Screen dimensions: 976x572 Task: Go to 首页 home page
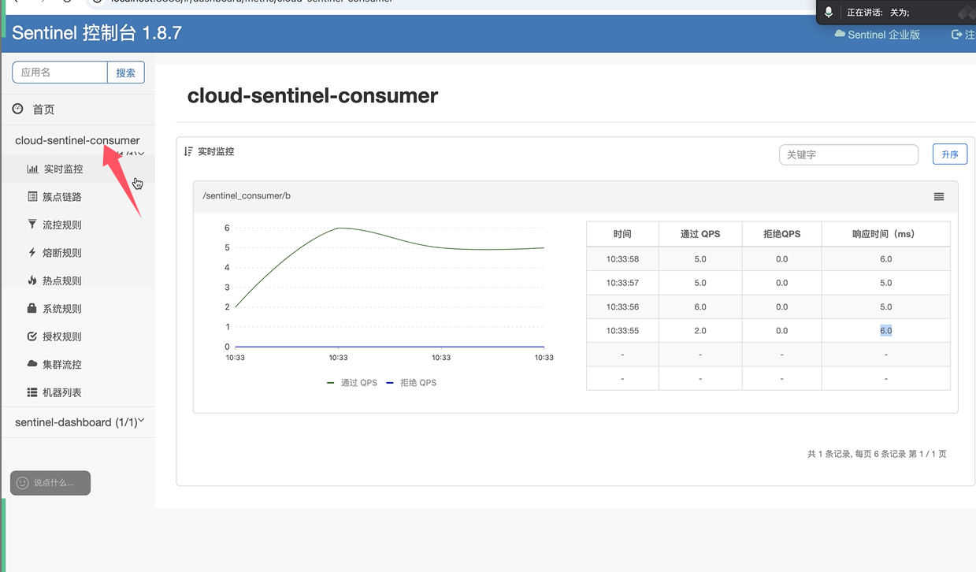pyautogui.click(x=43, y=110)
